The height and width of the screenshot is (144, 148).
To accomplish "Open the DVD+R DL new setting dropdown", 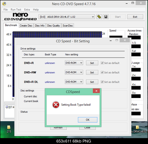I will click(x=74, y=82).
